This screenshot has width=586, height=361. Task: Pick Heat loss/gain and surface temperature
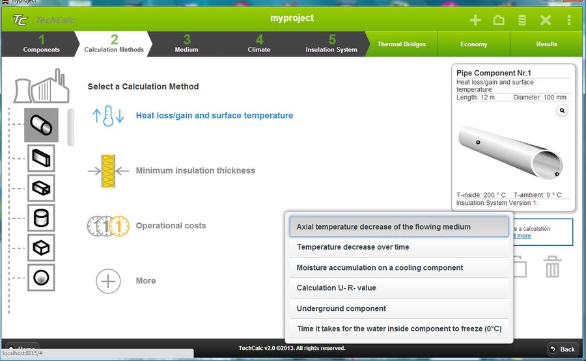click(214, 116)
